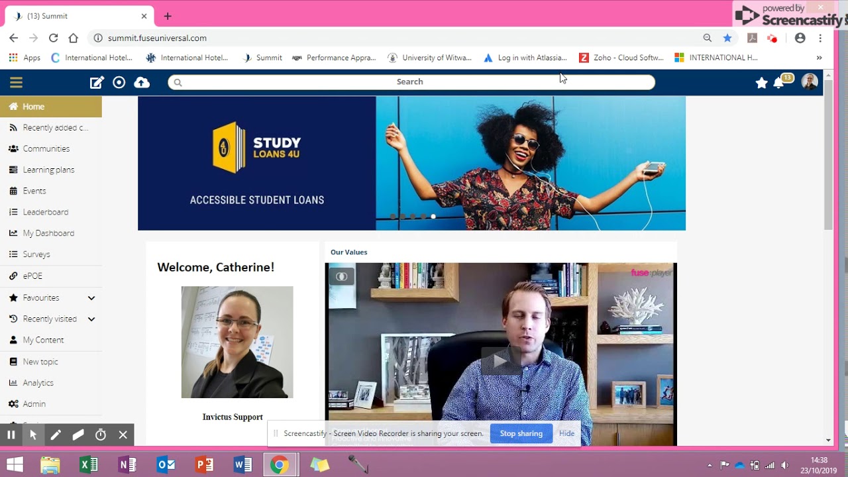This screenshot has height=477, width=848.
Task: Expand the Recently visited section
Action: click(x=91, y=319)
